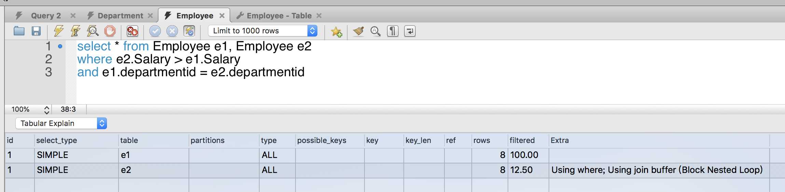Click the Rollback X icon

pyautogui.click(x=172, y=31)
